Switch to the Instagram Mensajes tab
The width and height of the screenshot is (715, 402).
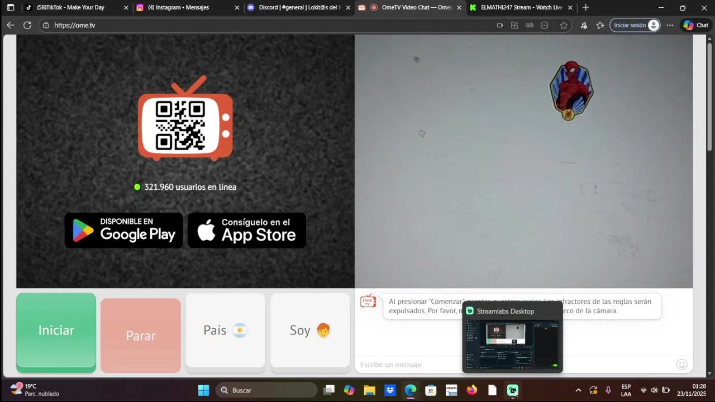click(187, 8)
